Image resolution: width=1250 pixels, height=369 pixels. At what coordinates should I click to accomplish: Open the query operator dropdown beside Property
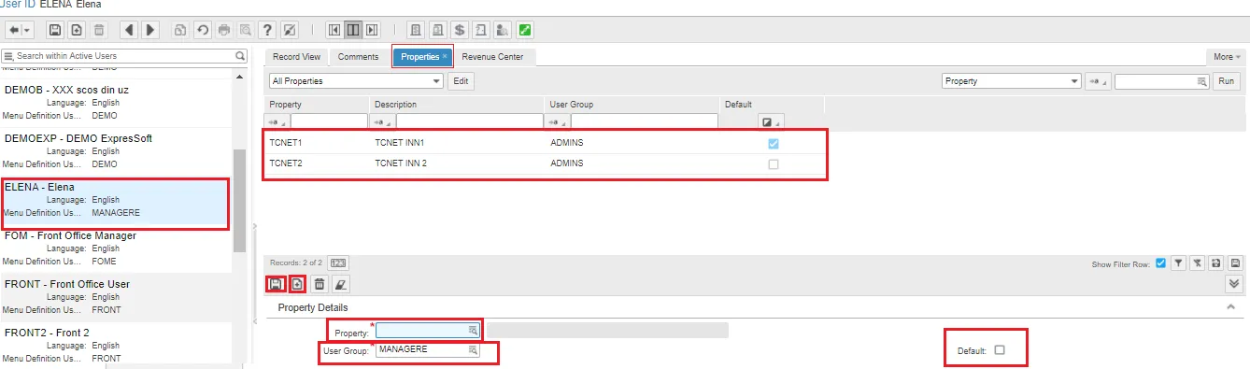click(1098, 82)
